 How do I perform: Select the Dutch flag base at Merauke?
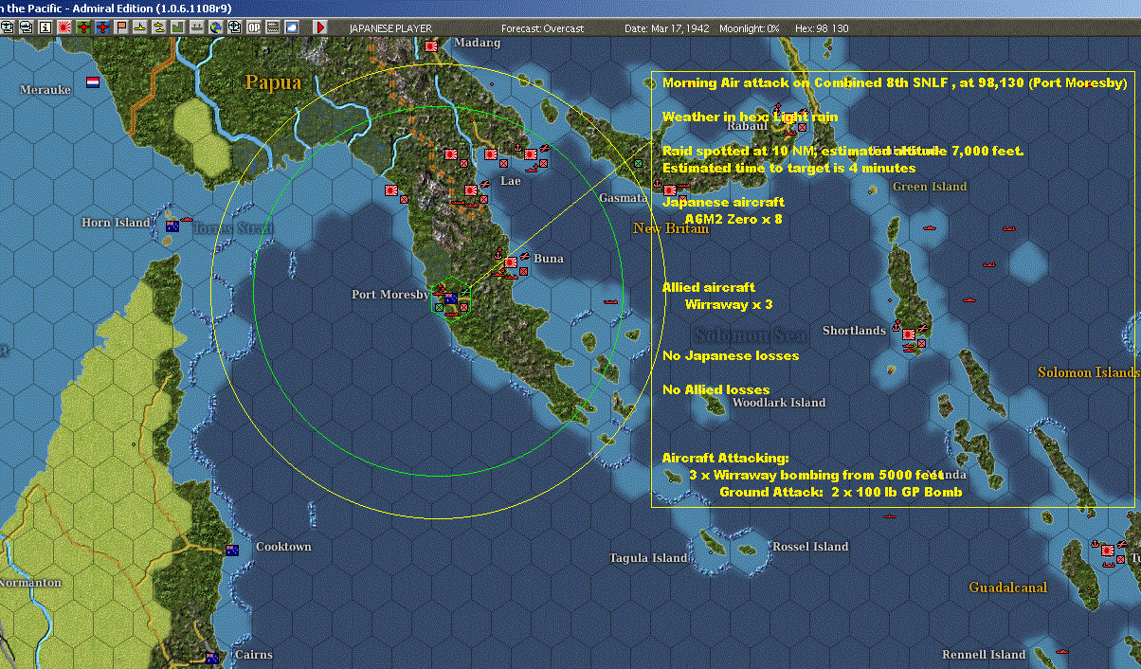point(93,82)
